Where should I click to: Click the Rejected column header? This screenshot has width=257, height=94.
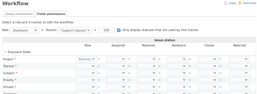[x=239, y=45]
